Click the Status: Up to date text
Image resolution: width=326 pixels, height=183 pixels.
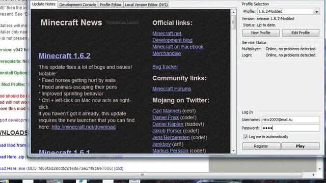coord(259,25)
